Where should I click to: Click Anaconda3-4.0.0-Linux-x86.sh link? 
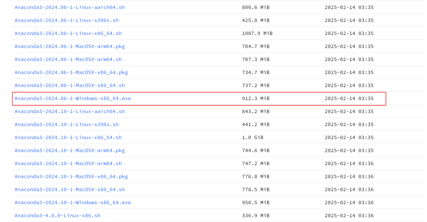click(57, 216)
